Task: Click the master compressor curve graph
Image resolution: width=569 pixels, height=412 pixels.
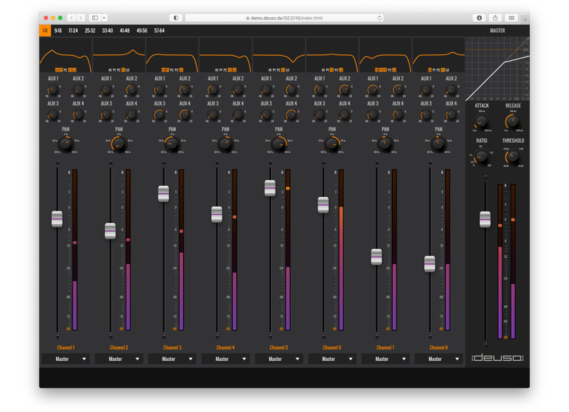Action: pyautogui.click(x=498, y=69)
